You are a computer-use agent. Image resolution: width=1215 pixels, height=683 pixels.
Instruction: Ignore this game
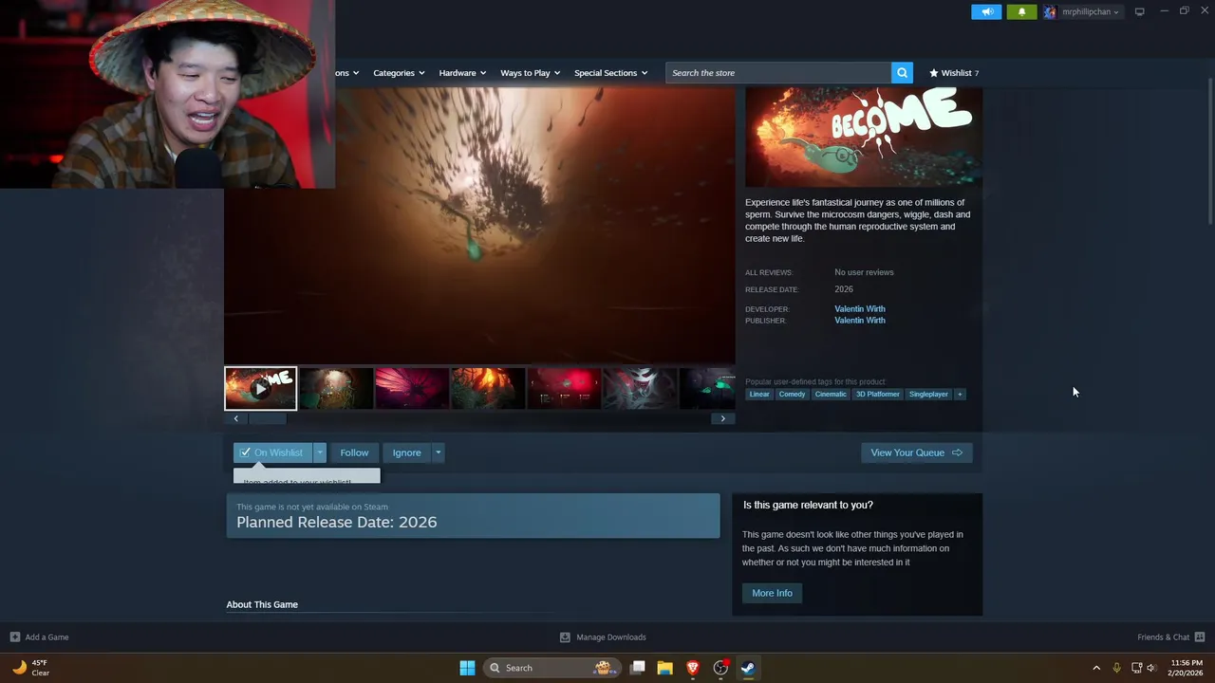(x=407, y=452)
